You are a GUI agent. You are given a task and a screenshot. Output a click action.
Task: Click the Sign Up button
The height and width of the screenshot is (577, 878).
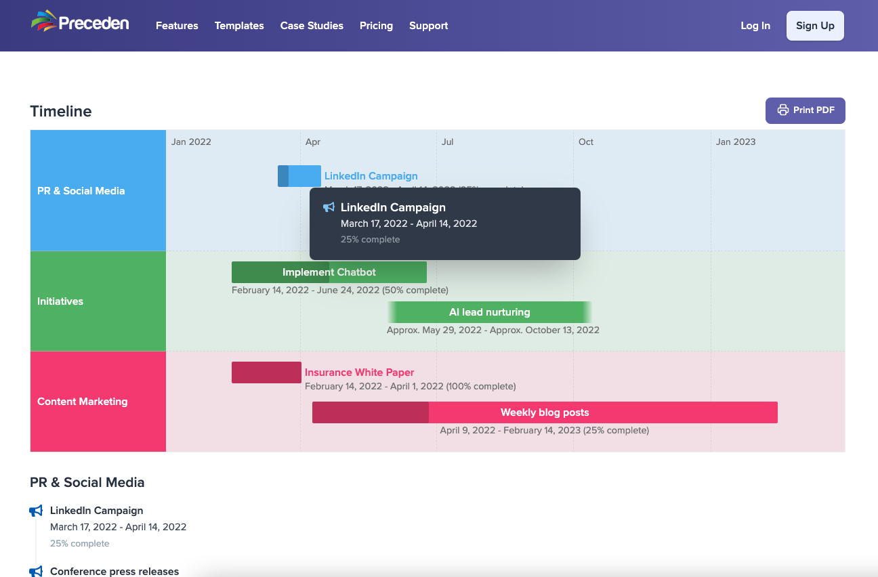815,26
